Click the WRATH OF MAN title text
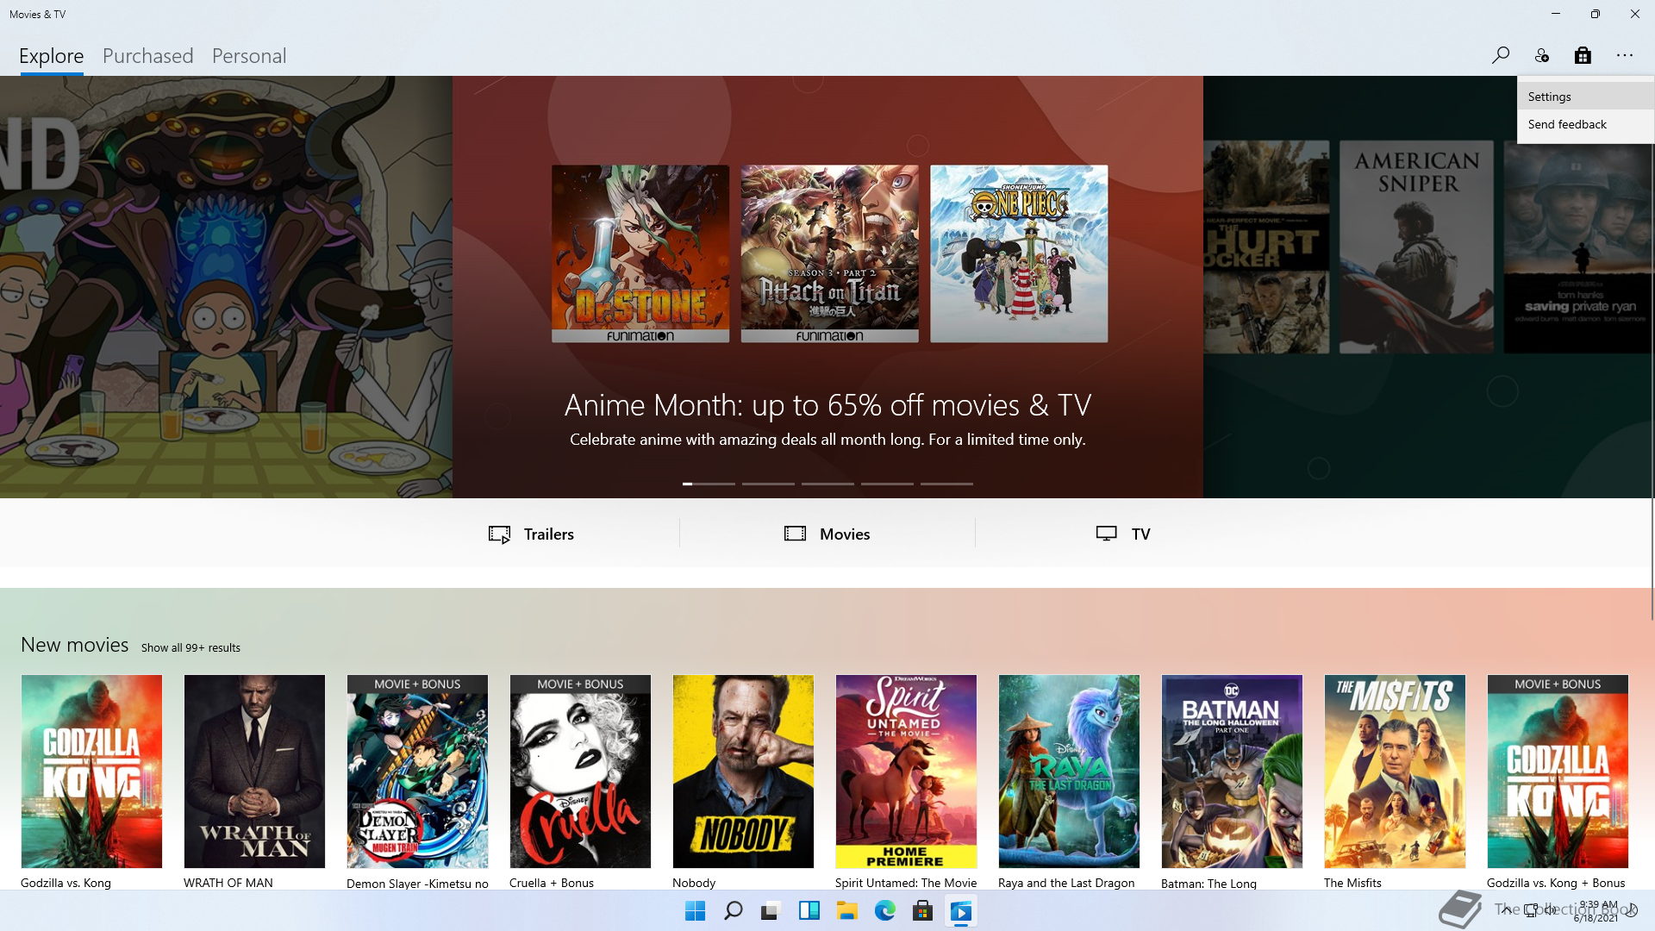Image resolution: width=1655 pixels, height=931 pixels. point(228,883)
